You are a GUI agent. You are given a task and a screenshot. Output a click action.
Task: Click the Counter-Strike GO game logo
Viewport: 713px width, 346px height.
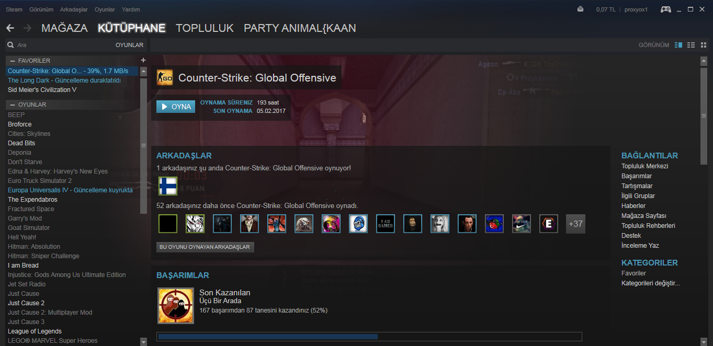tap(165, 78)
